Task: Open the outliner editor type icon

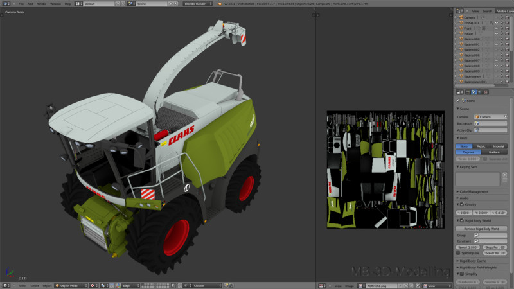Action: coord(459,11)
